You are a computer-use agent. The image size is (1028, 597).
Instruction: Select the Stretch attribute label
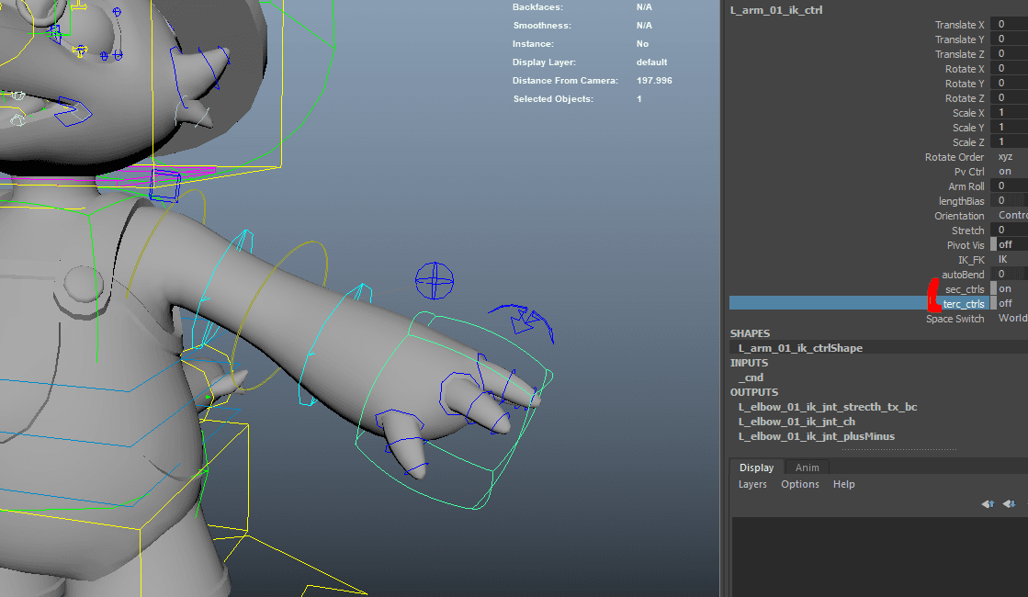967,230
